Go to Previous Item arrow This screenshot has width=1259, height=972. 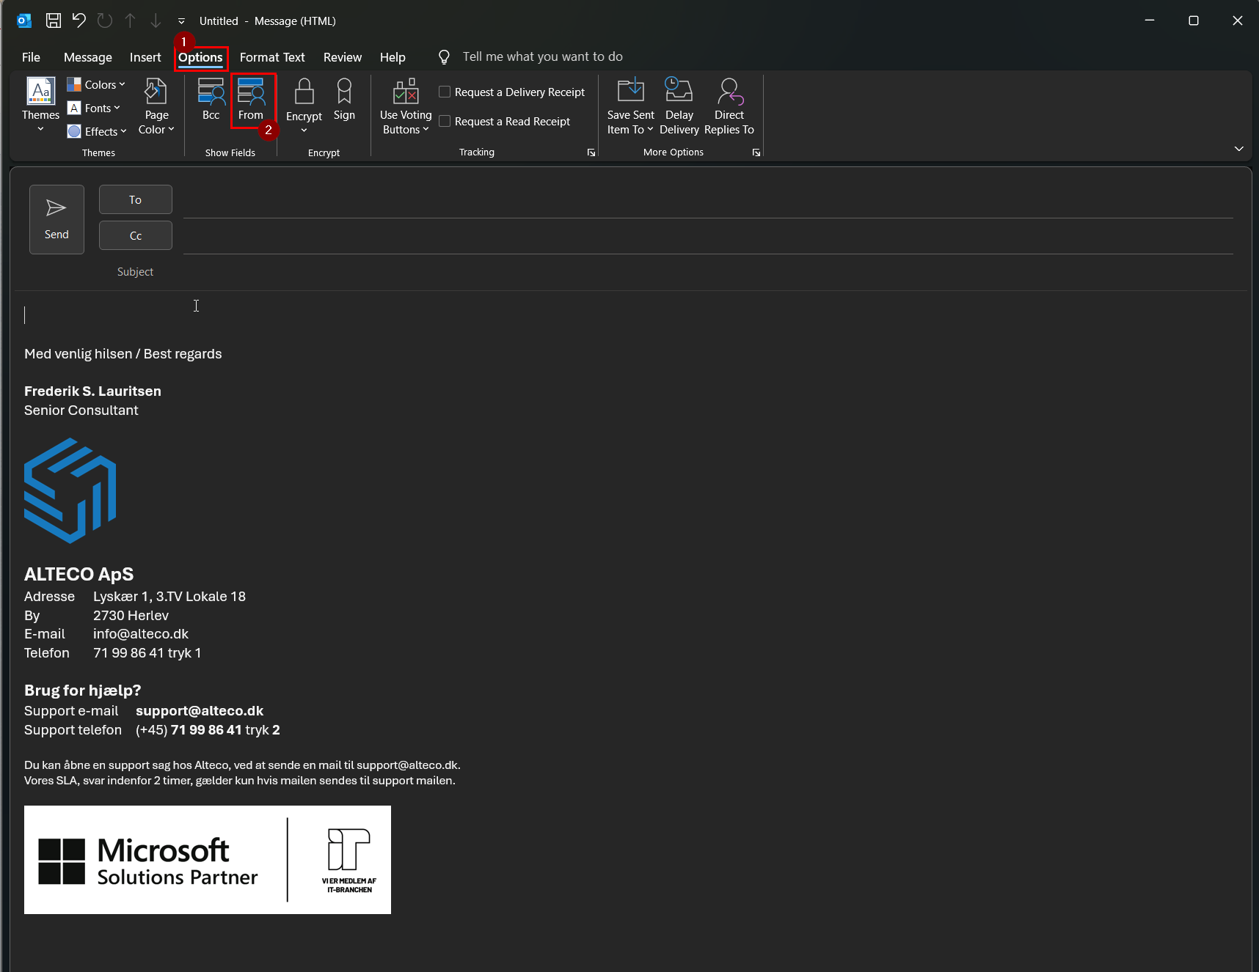click(x=130, y=21)
